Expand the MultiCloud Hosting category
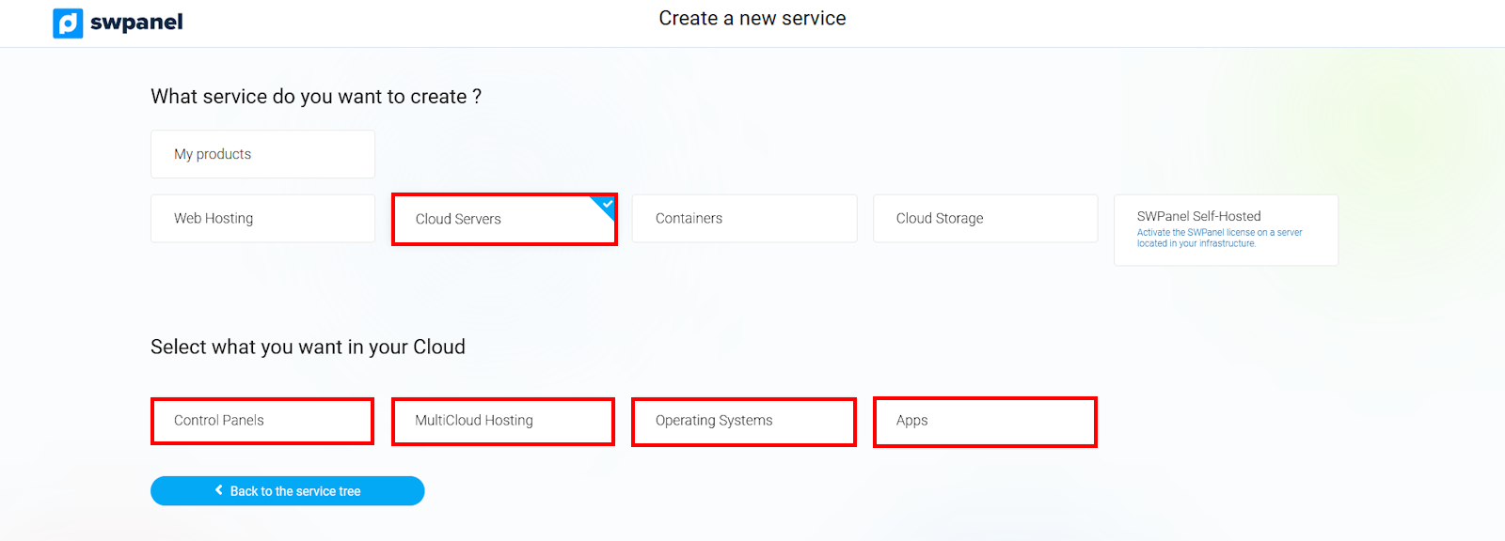Viewport: 1505px width, 541px height. point(503,421)
